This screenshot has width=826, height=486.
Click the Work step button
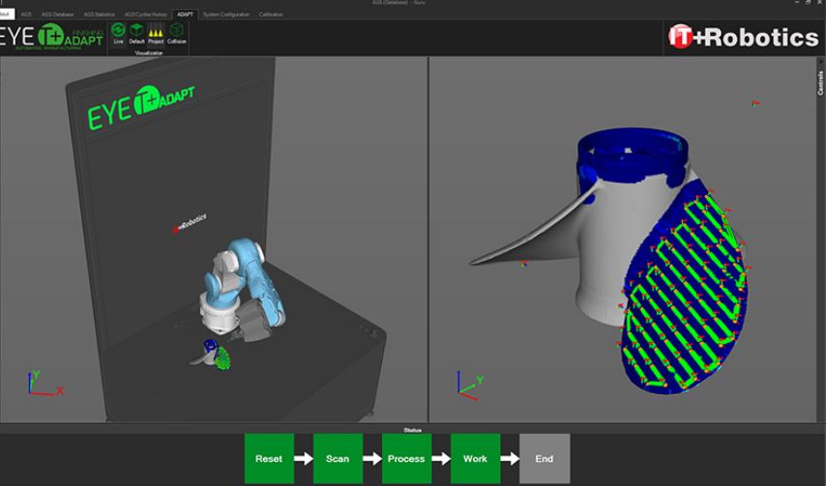475,458
